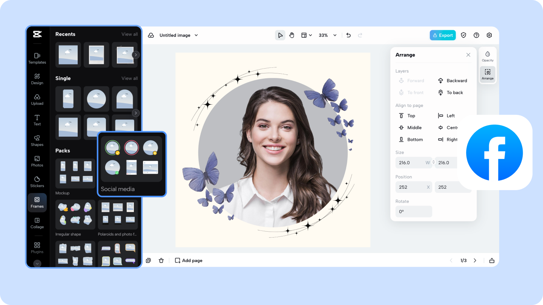Open the Templates panel
Viewport: 543px width, 305px height.
(x=37, y=58)
